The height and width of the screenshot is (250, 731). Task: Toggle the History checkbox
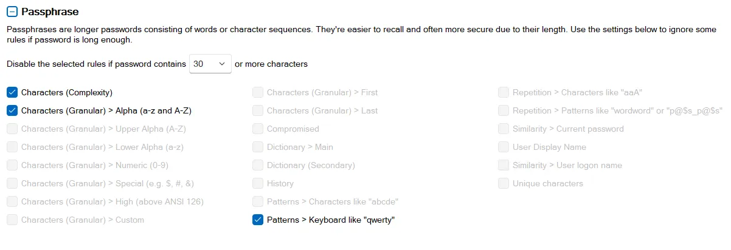click(258, 183)
